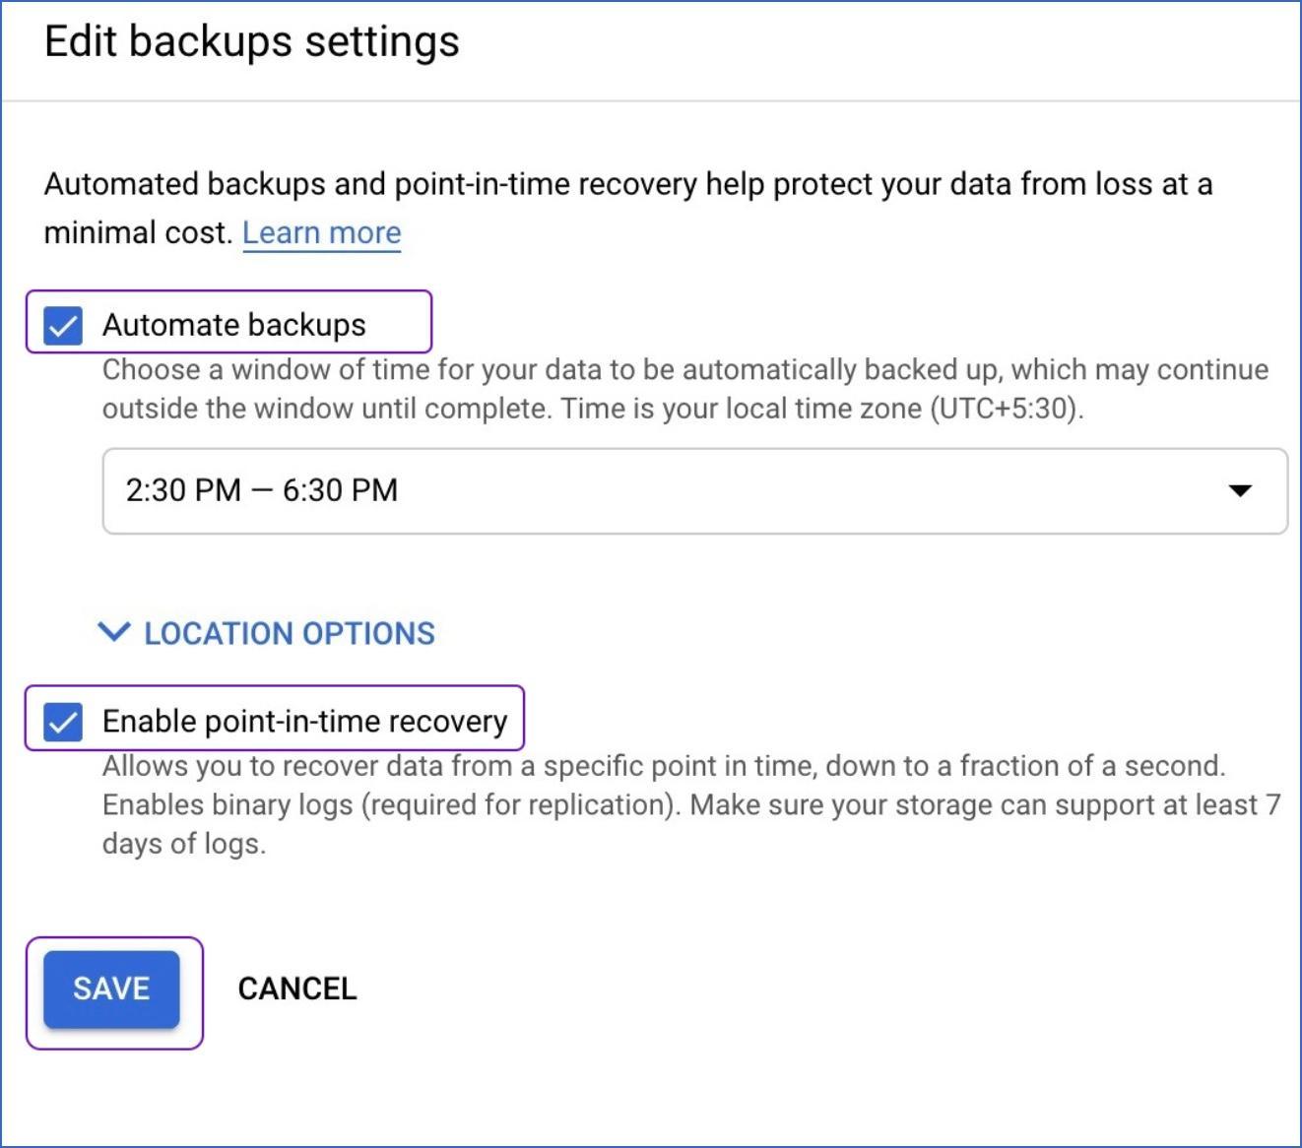Image resolution: width=1302 pixels, height=1148 pixels.
Task: Click the 'Choose a window of time' description
Action: click(684, 370)
